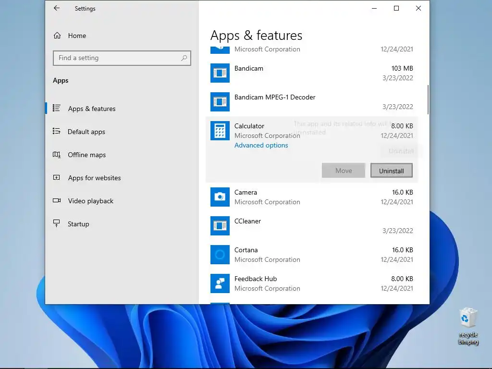Select Bandicam MPEG-1 Decoder entry name
492x369 pixels.
click(x=275, y=97)
